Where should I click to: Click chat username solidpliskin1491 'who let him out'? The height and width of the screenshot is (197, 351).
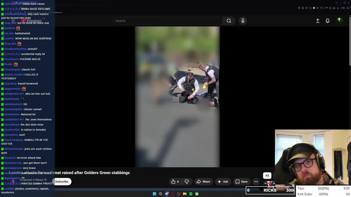[14, 94]
